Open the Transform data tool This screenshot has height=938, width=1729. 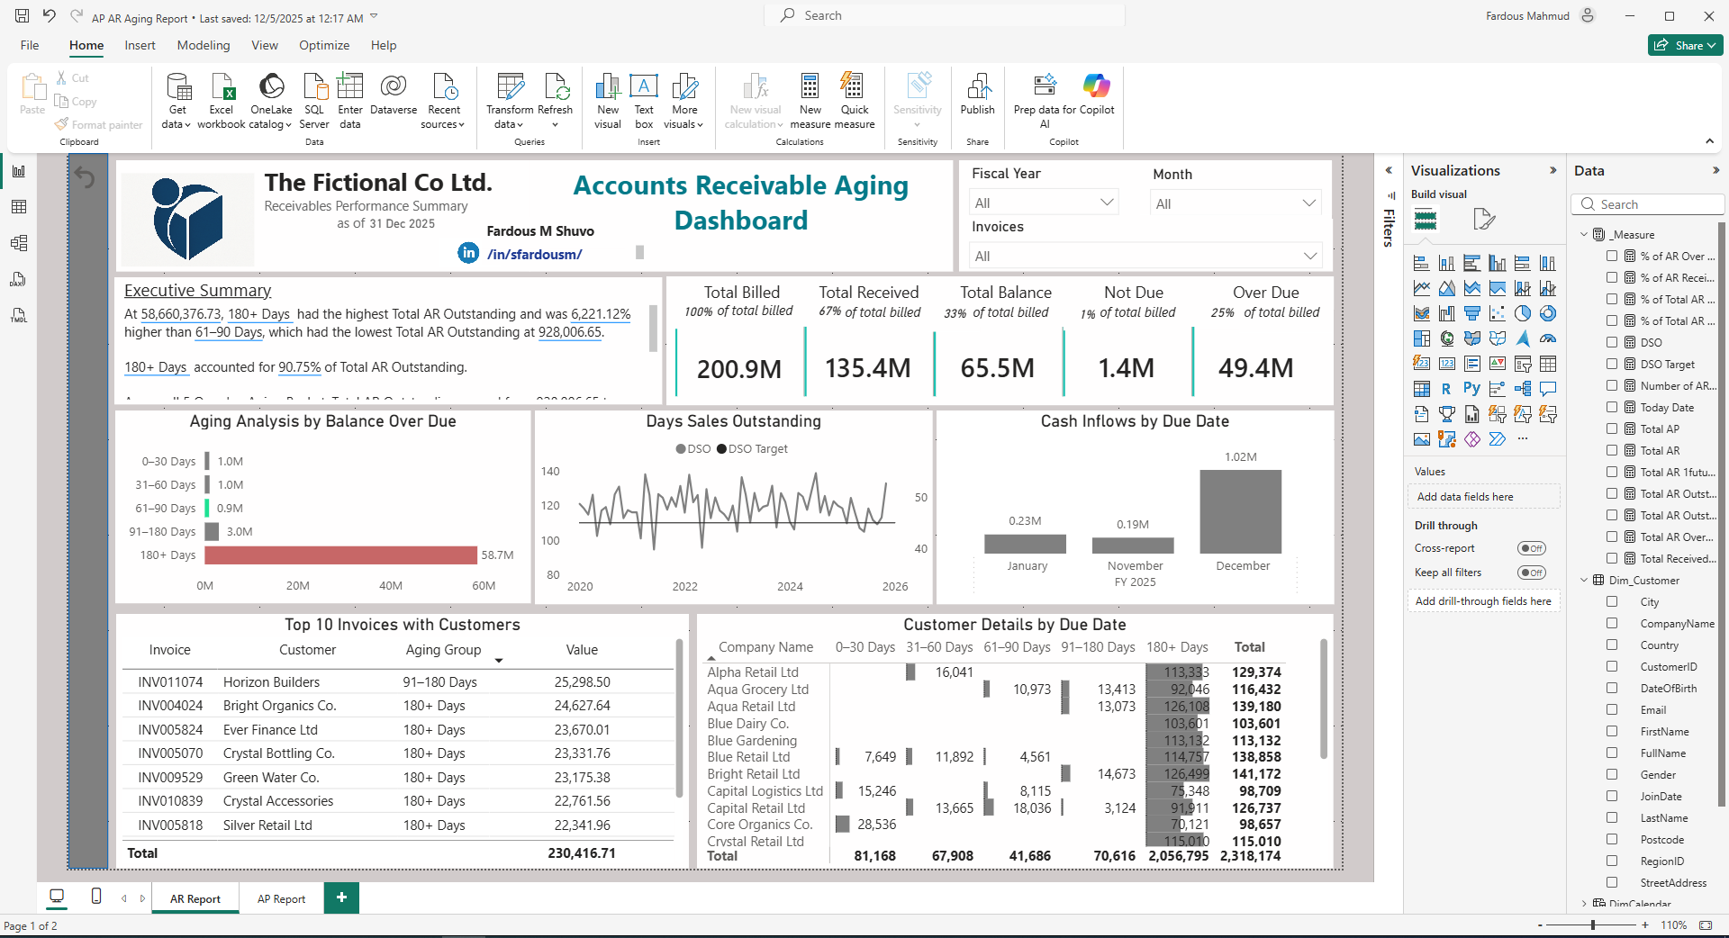(510, 101)
